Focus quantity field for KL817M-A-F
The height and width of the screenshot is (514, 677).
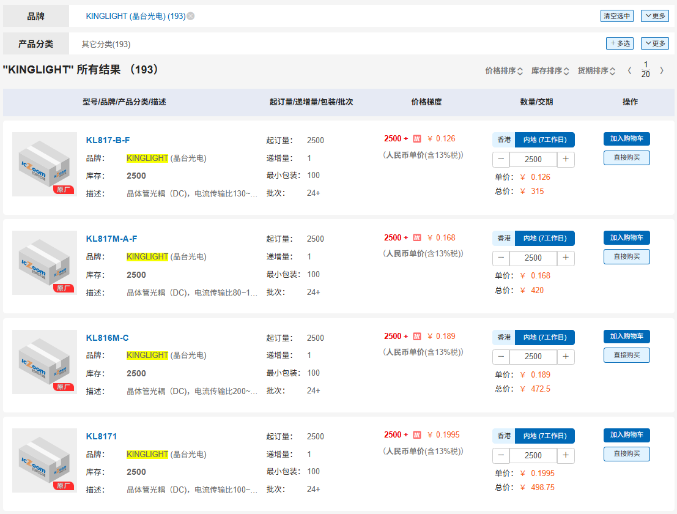(x=533, y=258)
